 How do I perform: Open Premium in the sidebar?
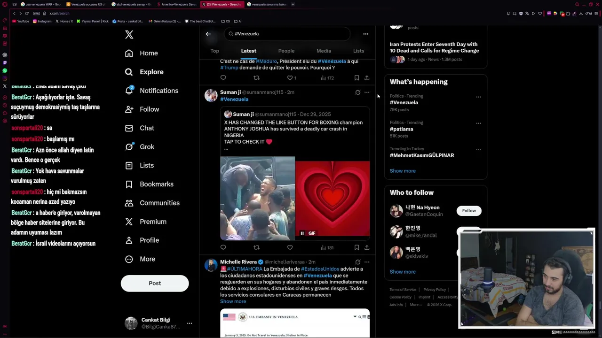146,222
